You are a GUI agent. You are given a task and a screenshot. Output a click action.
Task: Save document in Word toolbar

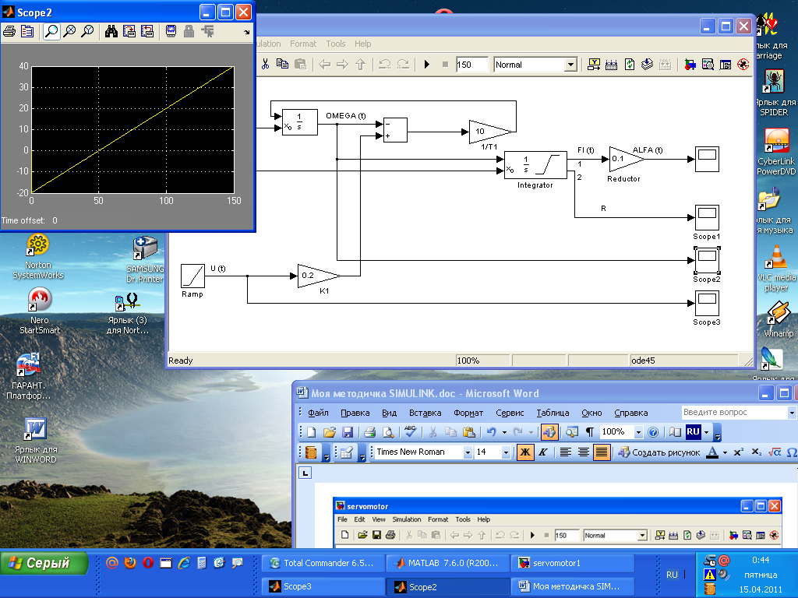tap(348, 432)
